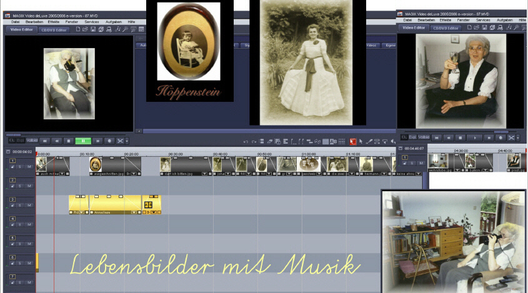
Task: Click the Vollbild button under left preview
Action: [x=31, y=140]
